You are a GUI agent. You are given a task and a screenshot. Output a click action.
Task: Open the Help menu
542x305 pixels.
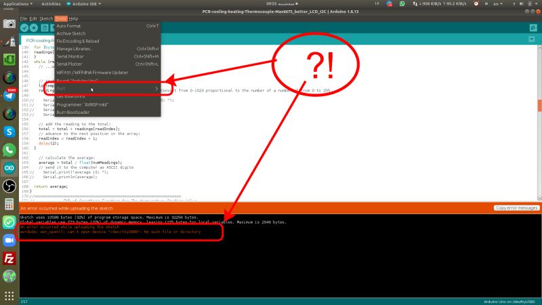73,19
